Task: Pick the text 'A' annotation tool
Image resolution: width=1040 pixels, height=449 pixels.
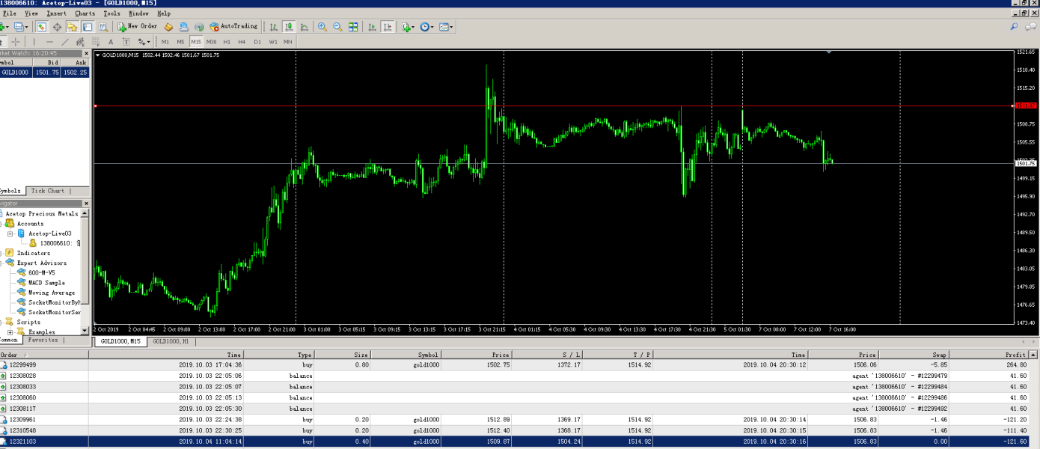Action: [111, 42]
